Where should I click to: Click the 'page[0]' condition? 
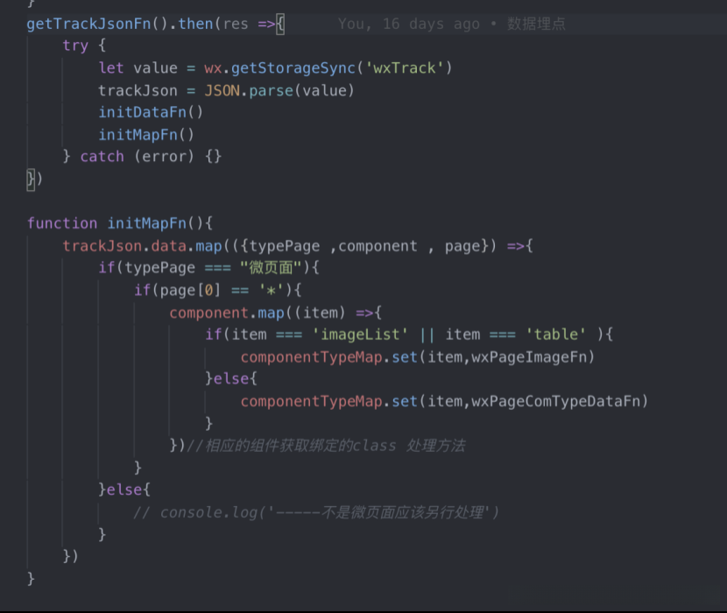pyautogui.click(x=190, y=290)
